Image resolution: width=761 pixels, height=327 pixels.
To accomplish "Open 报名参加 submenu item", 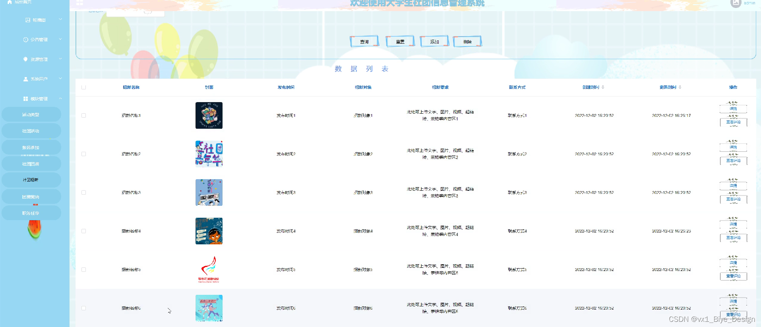I will (31, 147).
